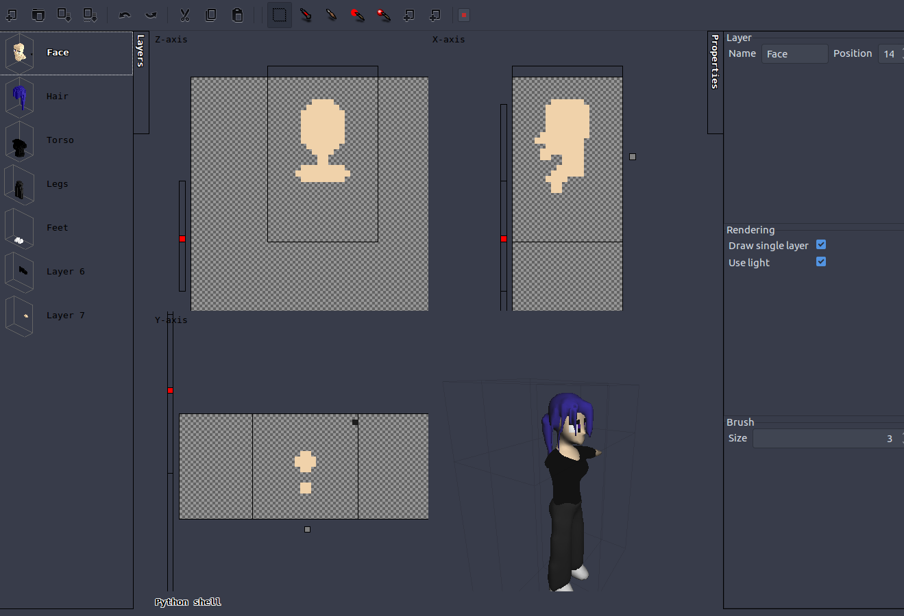Choose the brush tool with red circle
Image resolution: width=904 pixels, height=616 pixels.
[358, 15]
